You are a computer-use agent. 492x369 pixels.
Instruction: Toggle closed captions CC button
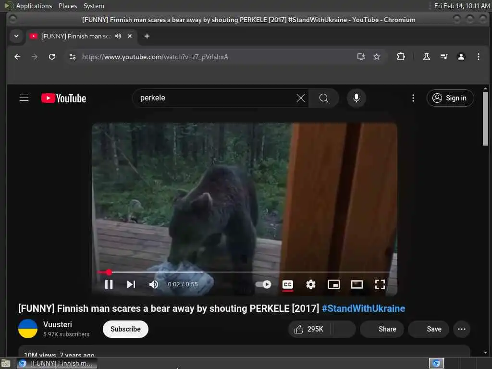288,284
